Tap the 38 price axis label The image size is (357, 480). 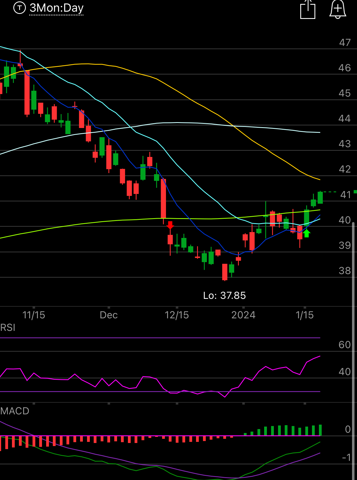345,271
